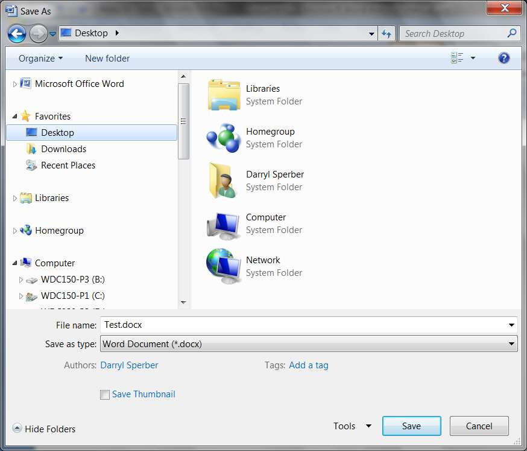Image resolution: width=527 pixels, height=451 pixels.
Task: Click the Desktop icon in address bar
Action: click(66, 33)
